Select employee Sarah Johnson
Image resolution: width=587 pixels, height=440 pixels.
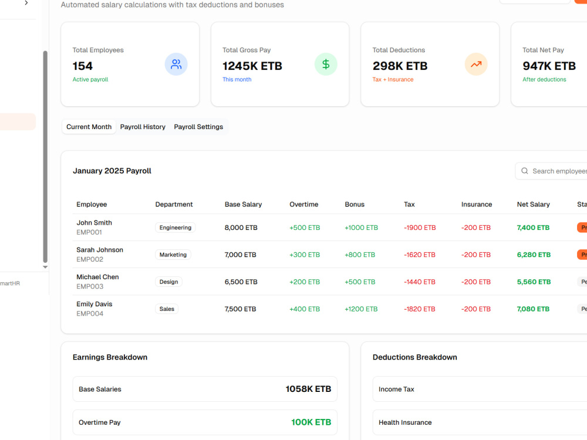click(x=100, y=250)
